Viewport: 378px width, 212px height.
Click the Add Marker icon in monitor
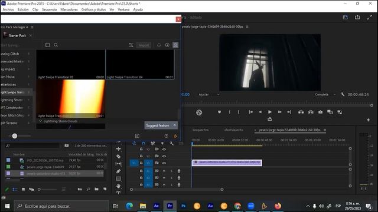click(x=219, y=112)
